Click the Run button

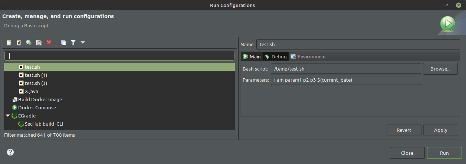[444, 153]
